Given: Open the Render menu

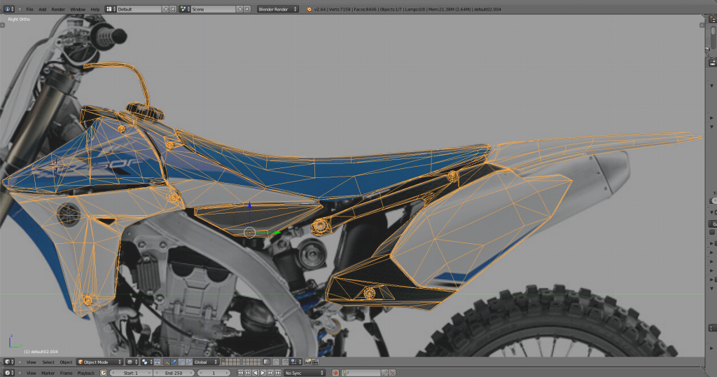Looking at the screenshot, I should tap(58, 9).
